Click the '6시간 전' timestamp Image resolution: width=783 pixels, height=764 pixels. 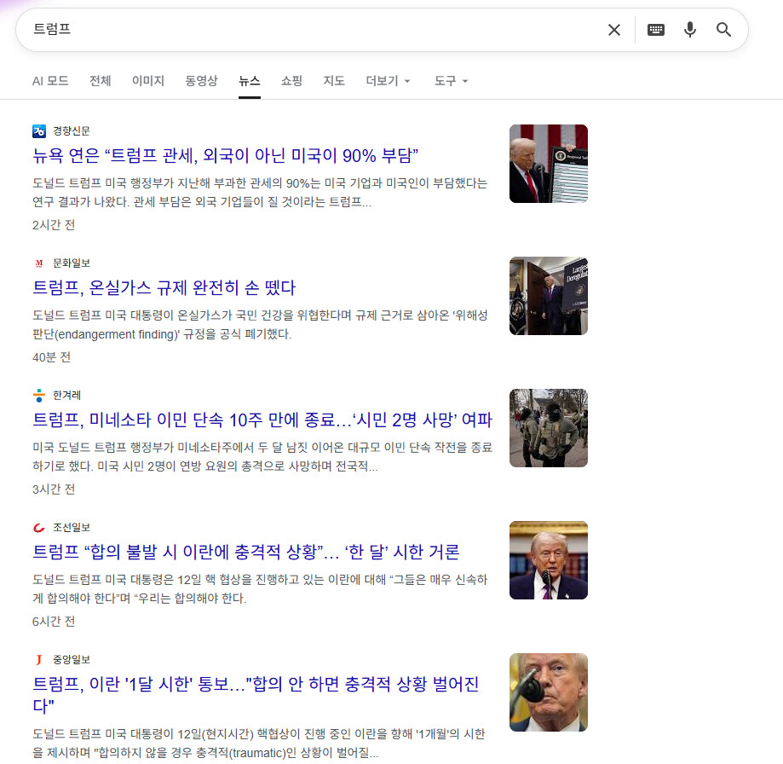54,622
